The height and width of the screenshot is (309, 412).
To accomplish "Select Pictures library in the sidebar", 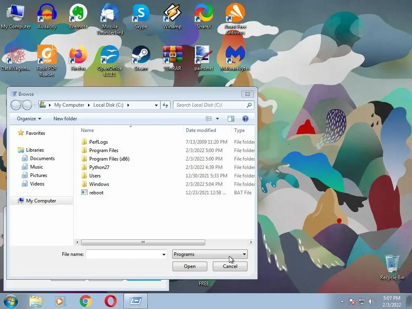I will tap(39, 175).
